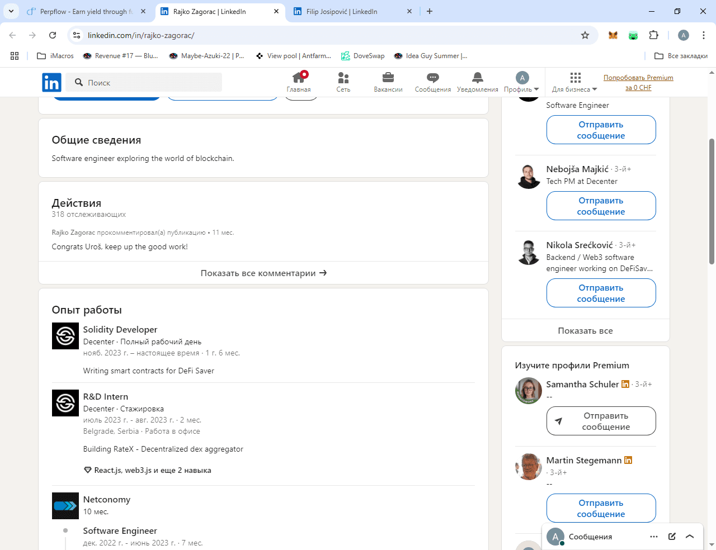
Task: Open the tab search dropdown arrow
Action: coord(11,11)
